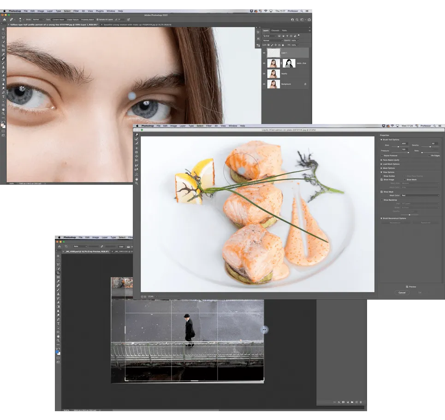Image resolution: width=445 pixels, height=420 pixels.
Task: Enable the Pin Edges checkbox
Action: click(429, 156)
